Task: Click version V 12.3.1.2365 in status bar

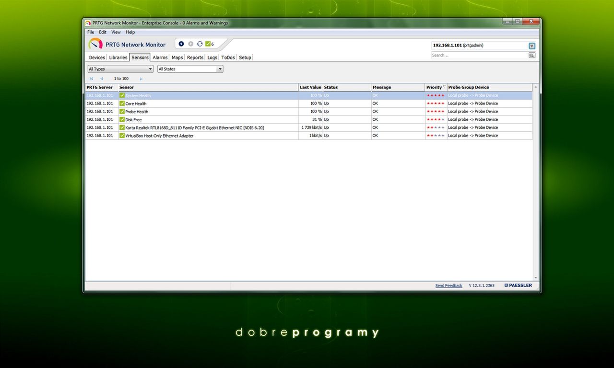Action: click(x=482, y=286)
